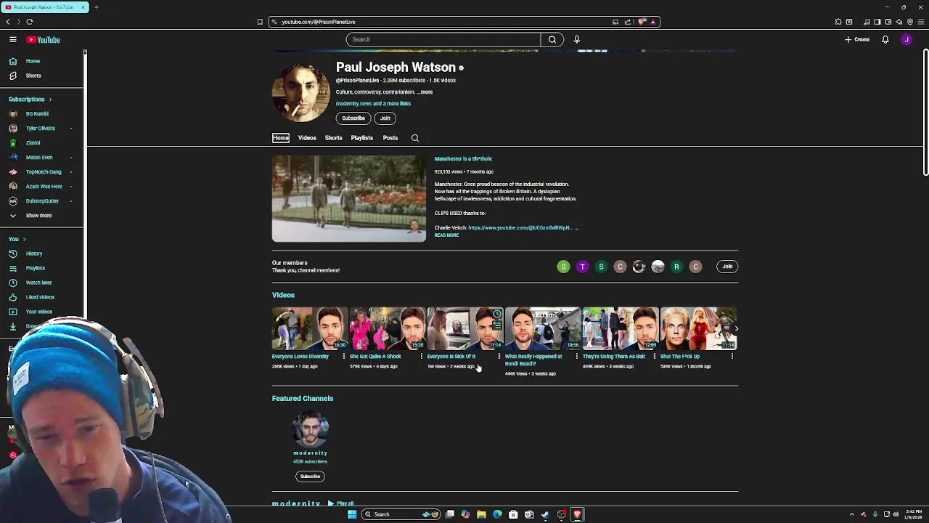This screenshot has height=523, width=929.
Task: Open more options for Everyone Loves Diversity
Action: tap(344, 357)
